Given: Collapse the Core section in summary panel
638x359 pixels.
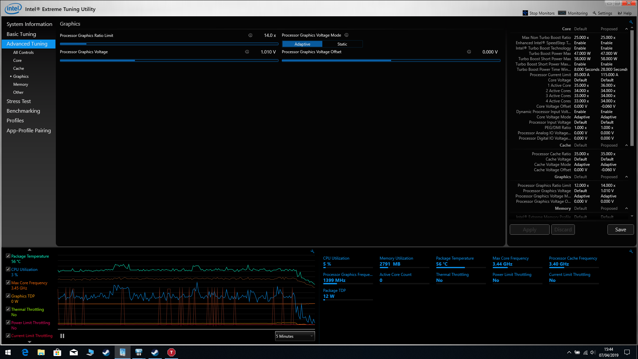Looking at the screenshot, I should pyautogui.click(x=626, y=29).
